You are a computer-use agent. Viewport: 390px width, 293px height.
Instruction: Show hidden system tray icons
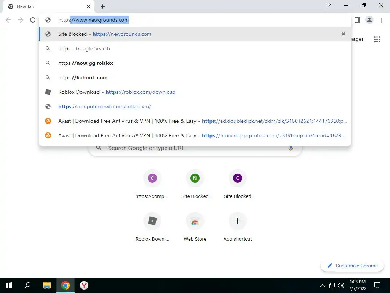[322, 285]
